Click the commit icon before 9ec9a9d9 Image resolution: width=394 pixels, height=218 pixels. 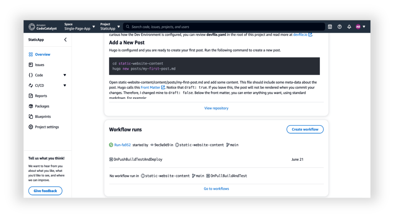point(152,145)
